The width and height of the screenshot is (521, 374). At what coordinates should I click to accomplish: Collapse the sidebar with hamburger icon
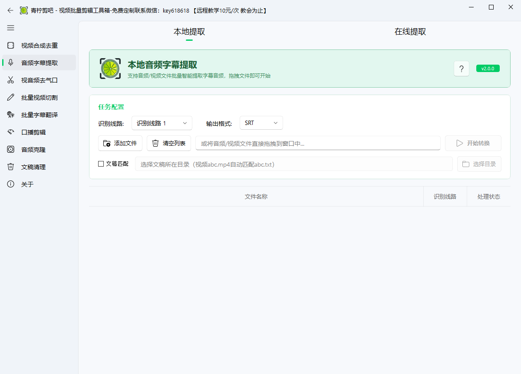tap(10, 28)
